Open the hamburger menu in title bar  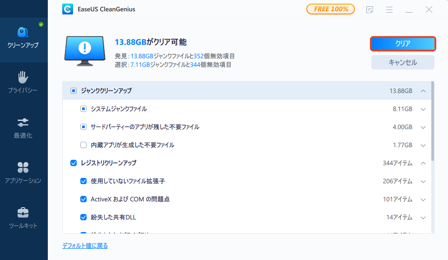tap(389, 9)
